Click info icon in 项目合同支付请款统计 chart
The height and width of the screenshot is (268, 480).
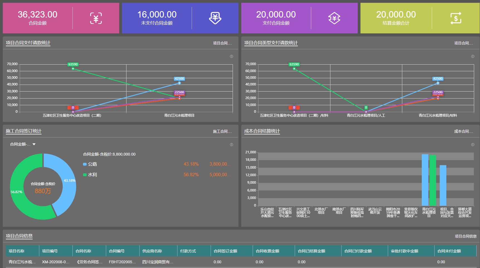coord(231,56)
